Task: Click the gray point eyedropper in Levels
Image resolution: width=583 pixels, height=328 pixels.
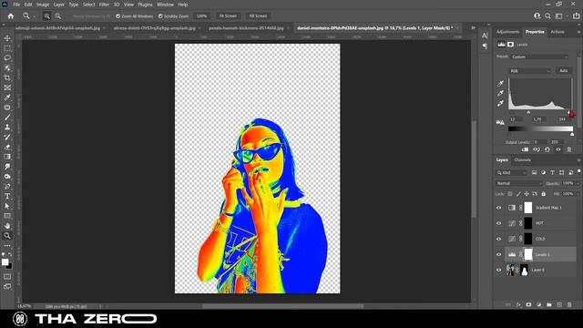Action: pos(500,93)
